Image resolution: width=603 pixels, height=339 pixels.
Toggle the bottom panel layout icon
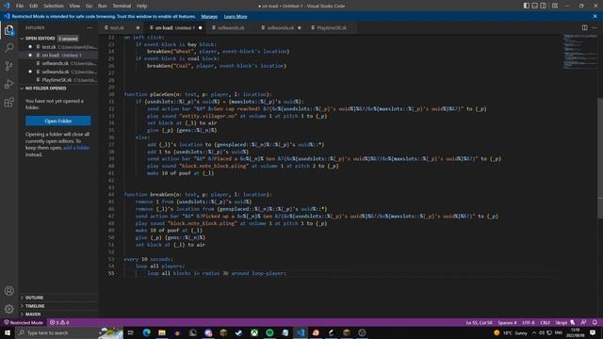(534, 6)
